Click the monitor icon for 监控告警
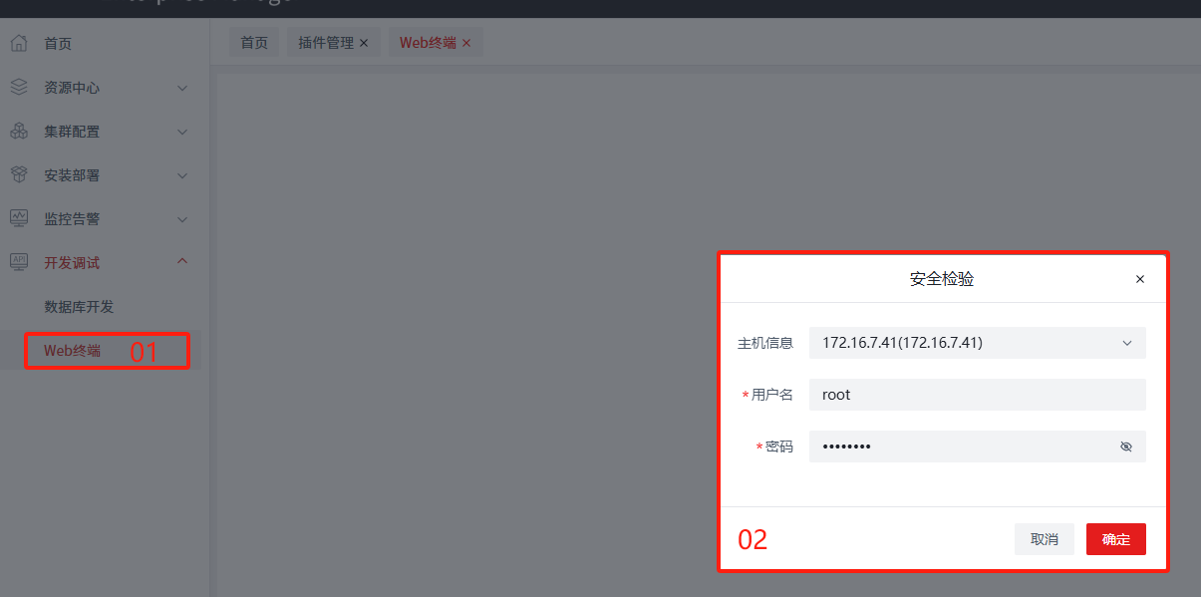The height and width of the screenshot is (597, 1201). tap(19, 218)
